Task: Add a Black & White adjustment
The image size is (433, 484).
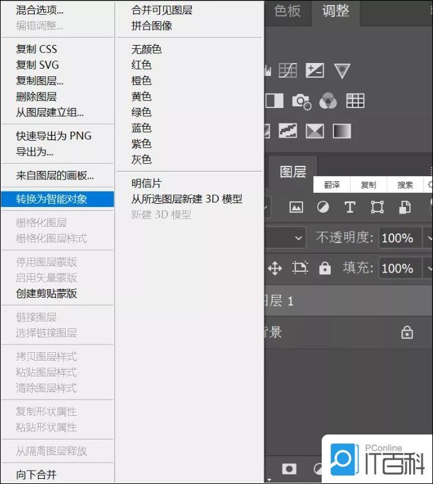Action: pyautogui.click(x=275, y=101)
